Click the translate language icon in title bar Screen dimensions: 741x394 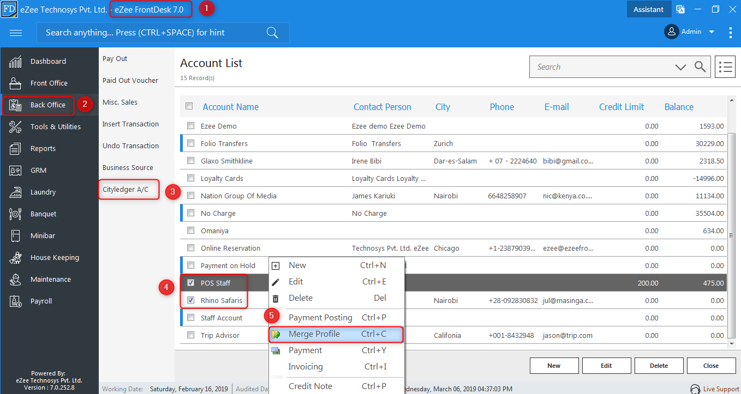680,9
